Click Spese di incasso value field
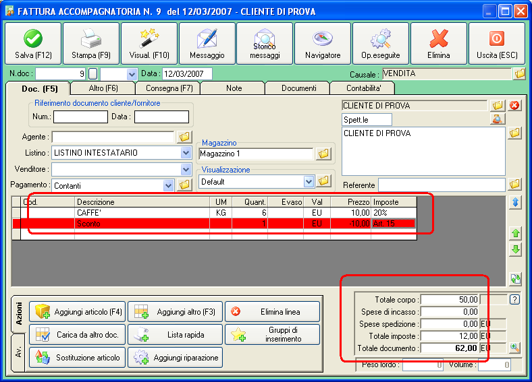Image resolution: width=532 pixels, height=382 pixels. coord(450,311)
